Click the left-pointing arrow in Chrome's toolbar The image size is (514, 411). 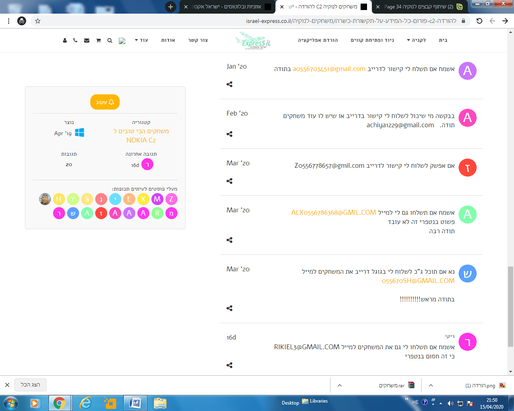click(492, 21)
